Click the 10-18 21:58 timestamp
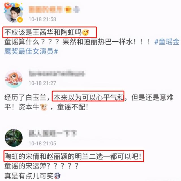 42,19
